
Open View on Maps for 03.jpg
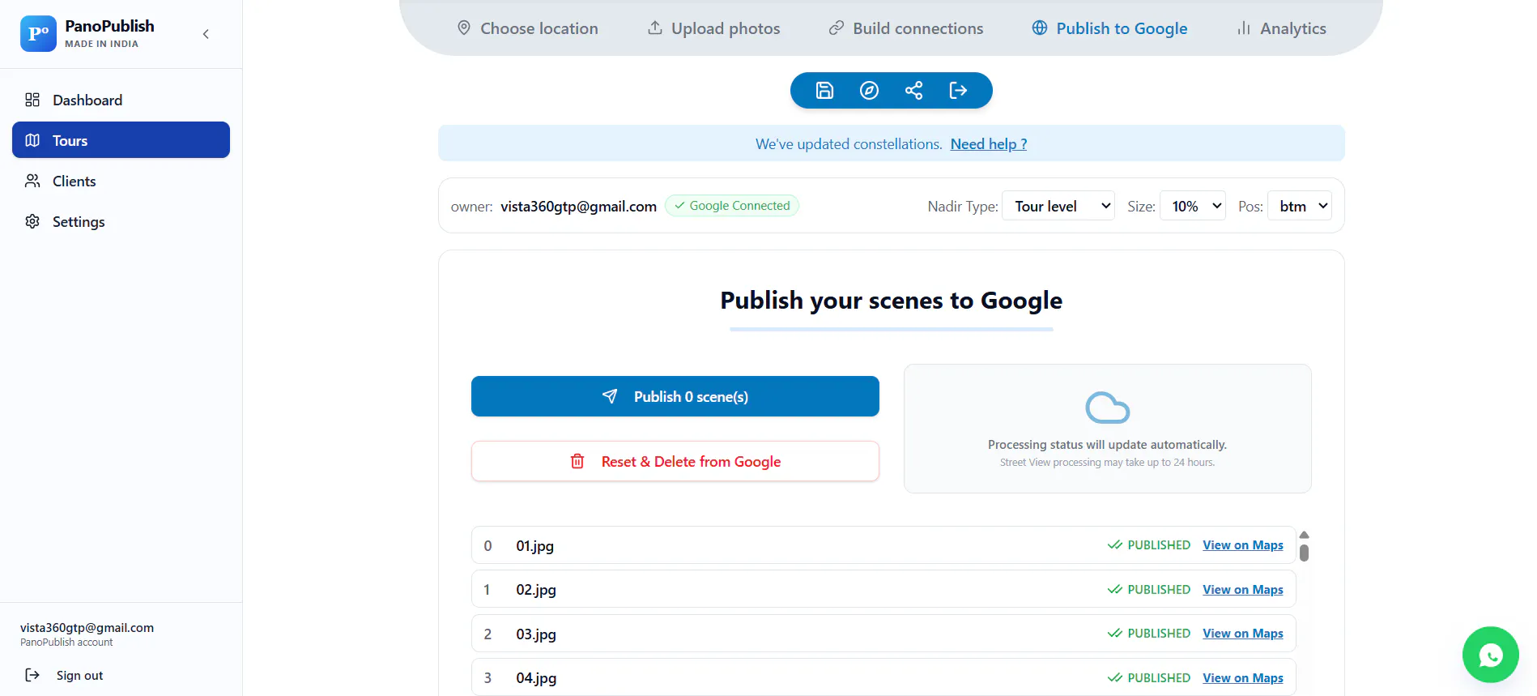point(1243,634)
